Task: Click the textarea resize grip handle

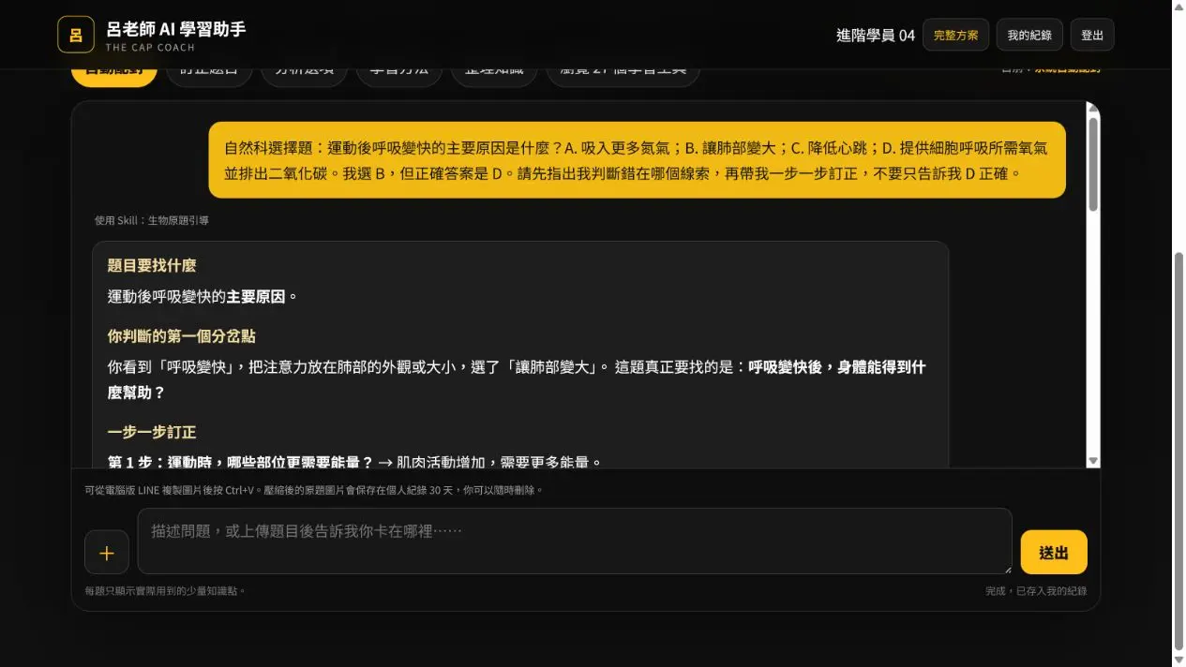Action: click(1006, 568)
